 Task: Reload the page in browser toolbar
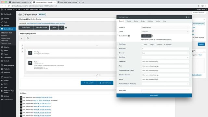point(9,6)
